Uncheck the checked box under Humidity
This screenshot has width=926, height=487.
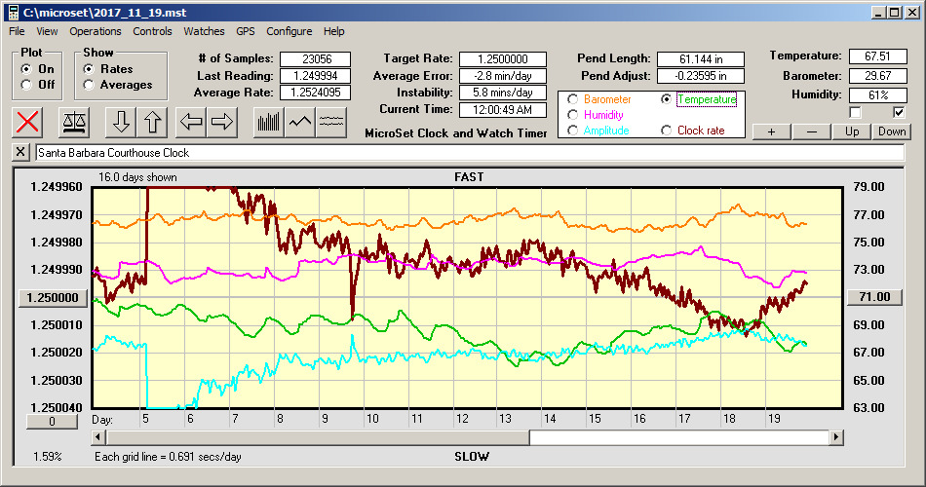pyautogui.click(x=899, y=112)
